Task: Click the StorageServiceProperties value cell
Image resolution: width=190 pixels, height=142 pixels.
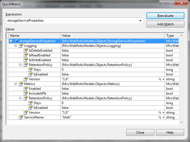Action: (x=113, y=41)
